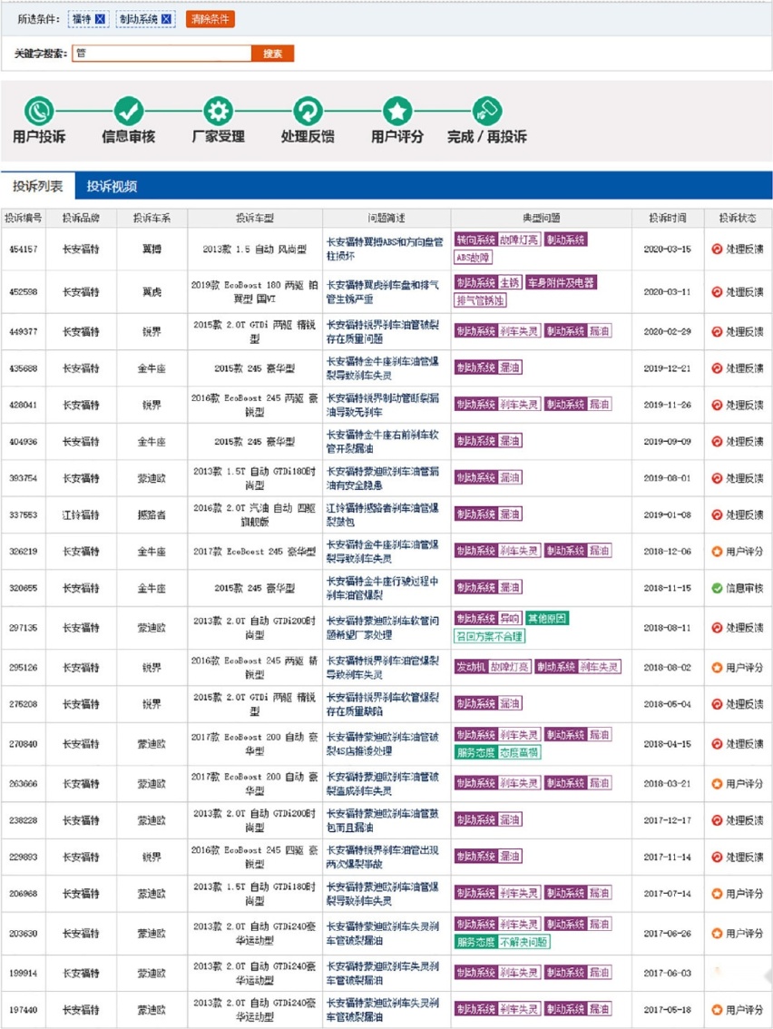The image size is (773, 1029).
Task: Click the ABS故障 tag in row 454157
Action: pos(473,258)
